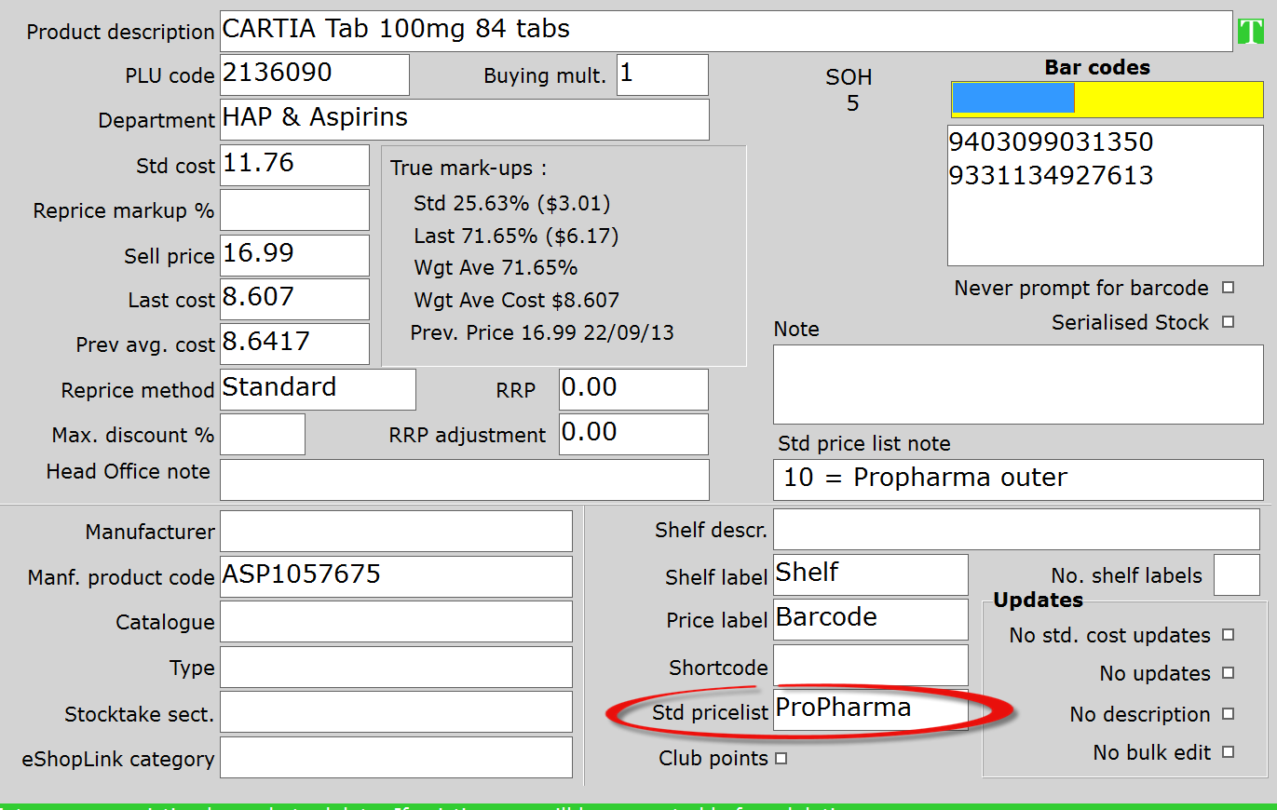Image resolution: width=1277 pixels, height=810 pixels.
Task: Click into the Sell price field
Action: pos(294,255)
